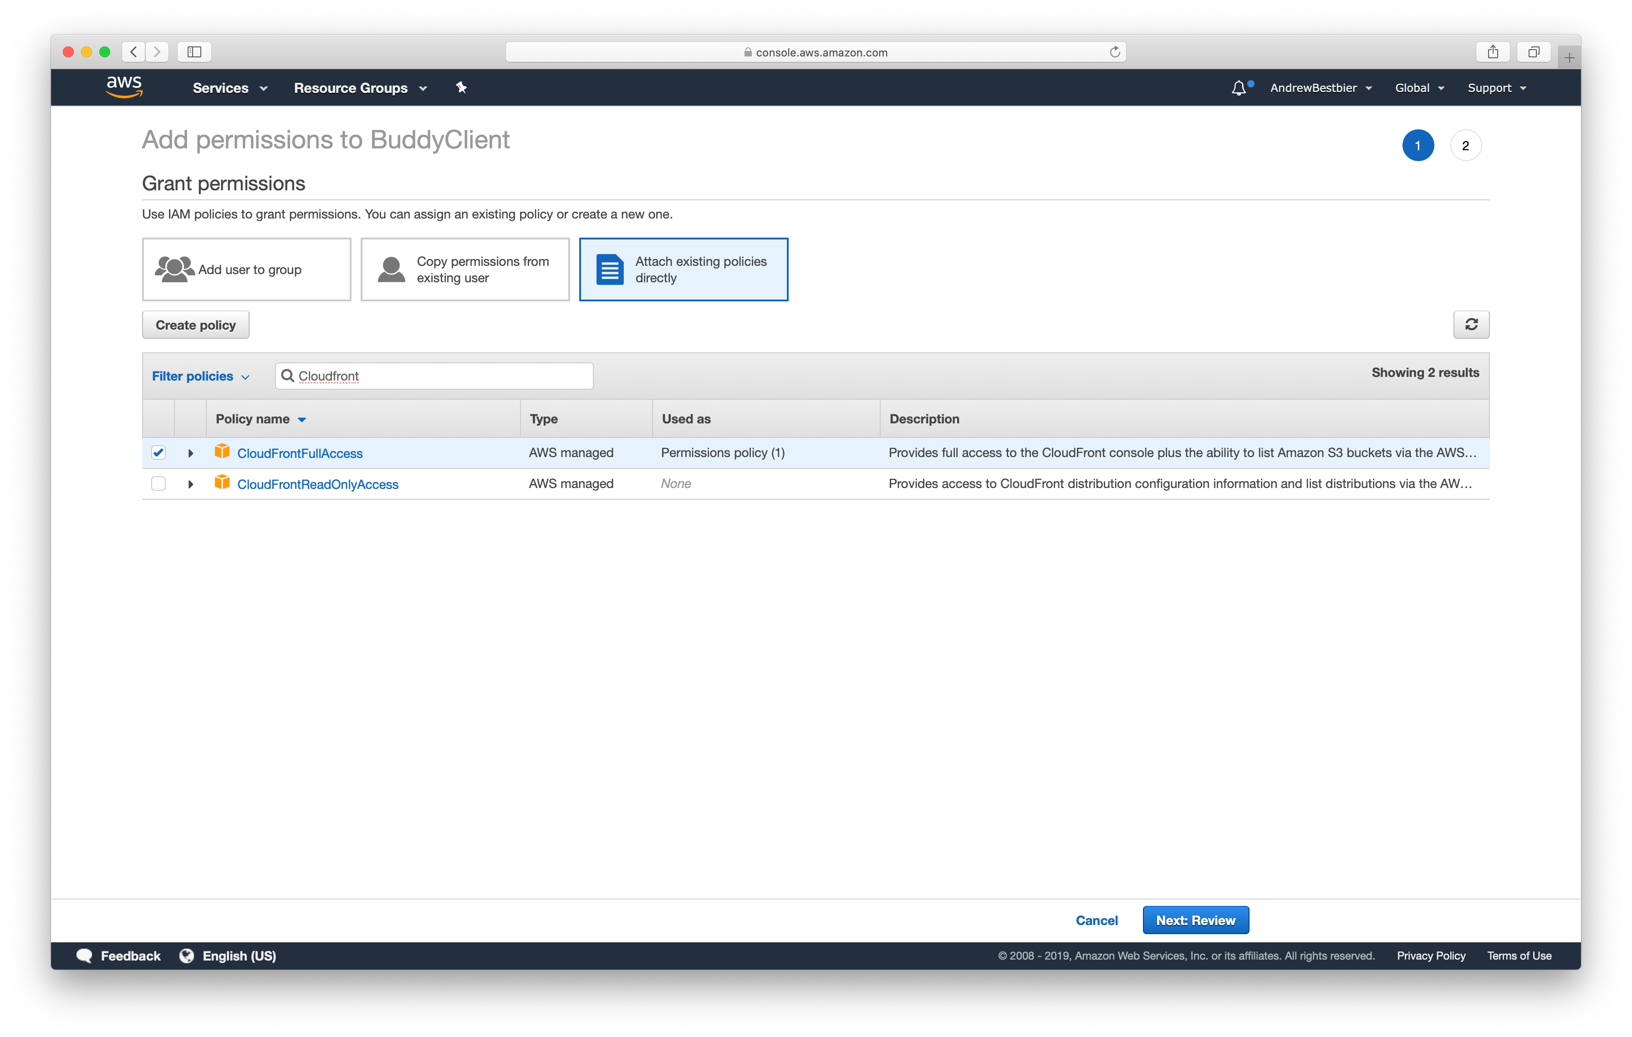Click the Safari show tabs overview icon
The width and height of the screenshot is (1632, 1037).
point(1534,52)
